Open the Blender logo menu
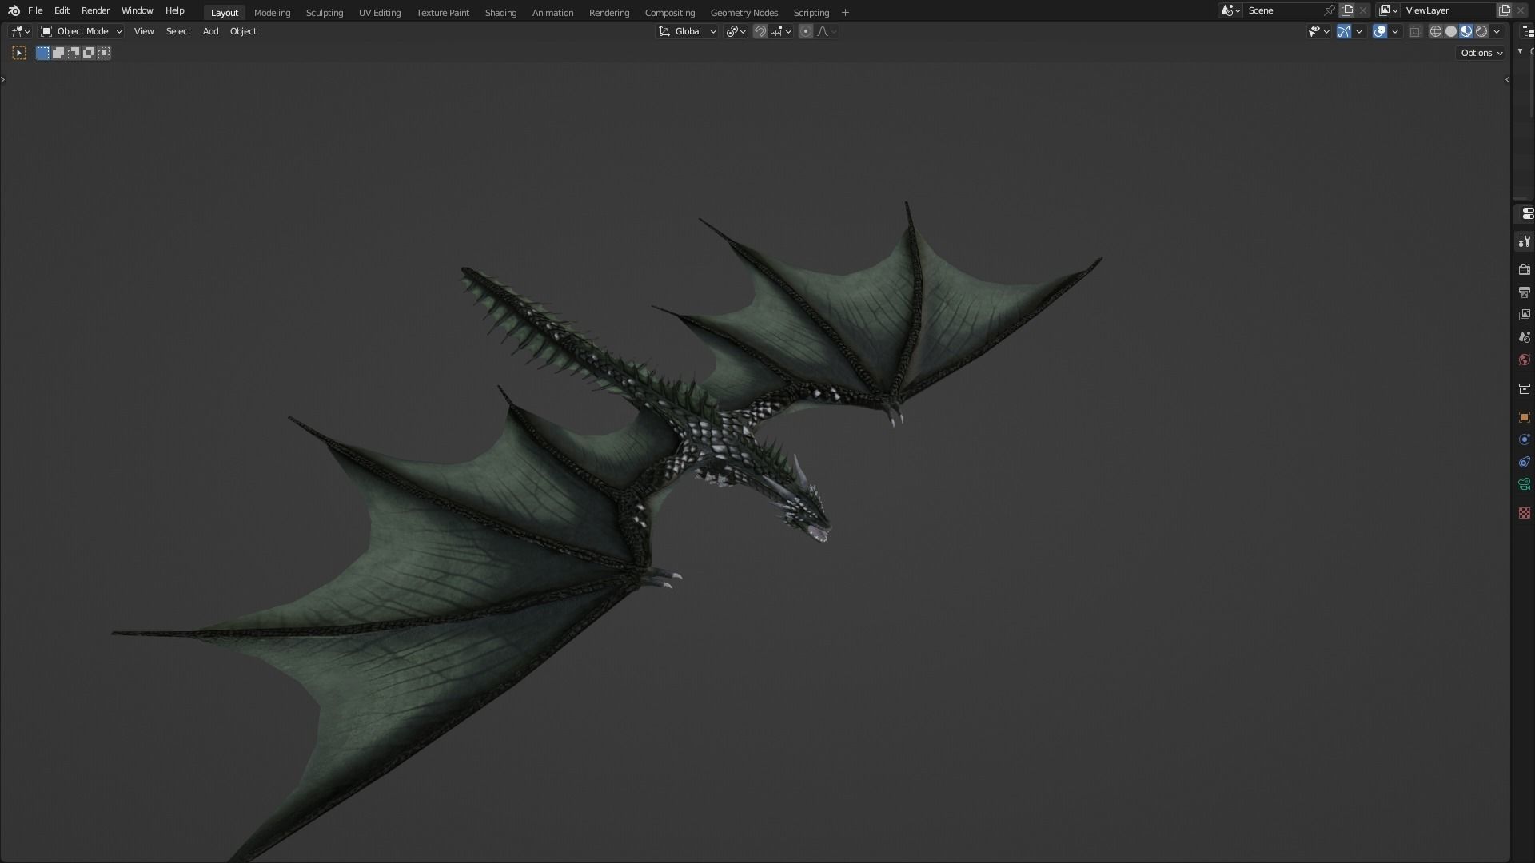Image resolution: width=1535 pixels, height=863 pixels. (x=14, y=10)
